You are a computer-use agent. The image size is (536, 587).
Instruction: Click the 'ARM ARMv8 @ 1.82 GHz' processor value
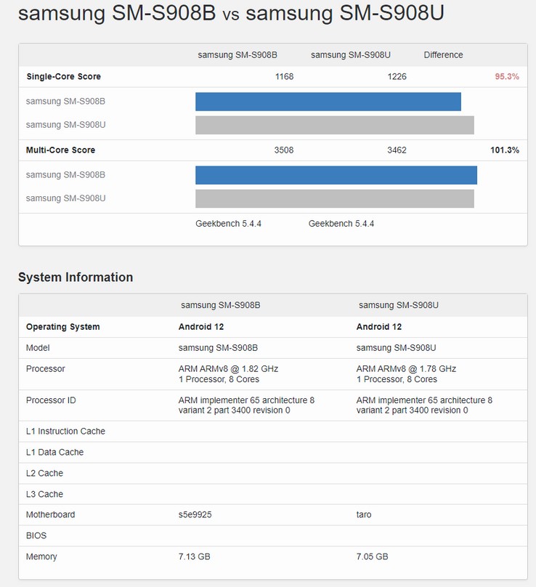[x=228, y=369]
